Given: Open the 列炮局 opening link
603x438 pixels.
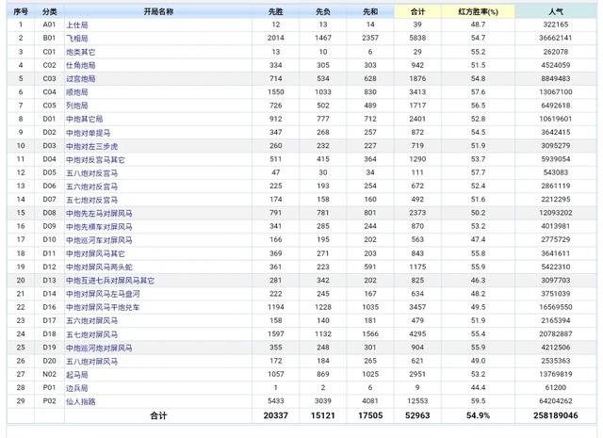Looking at the screenshot, I should tap(77, 105).
